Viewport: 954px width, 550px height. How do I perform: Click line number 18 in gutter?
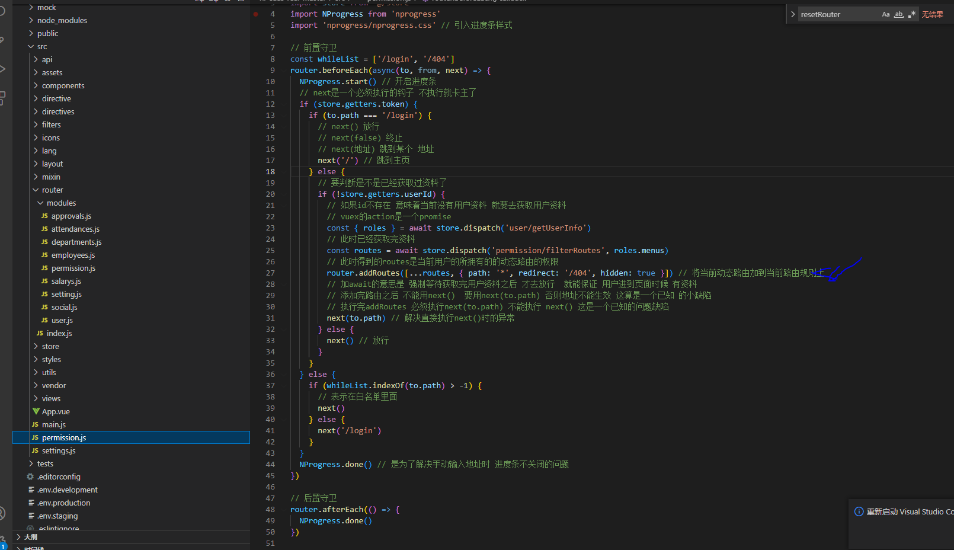pyautogui.click(x=270, y=171)
